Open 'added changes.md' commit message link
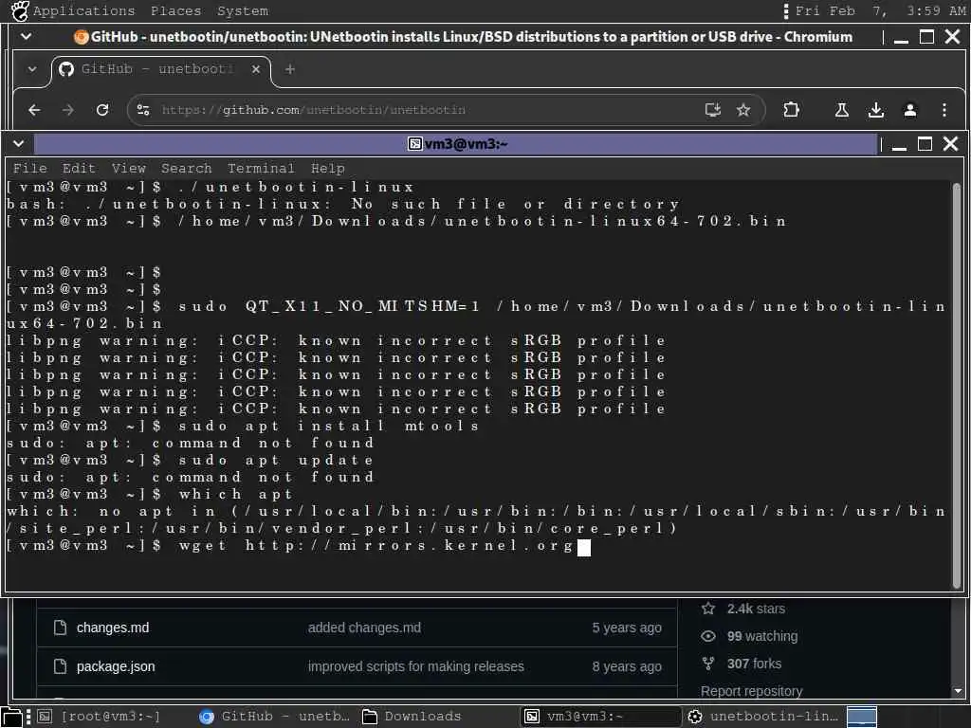Viewport: 971px width, 728px height. point(364,628)
